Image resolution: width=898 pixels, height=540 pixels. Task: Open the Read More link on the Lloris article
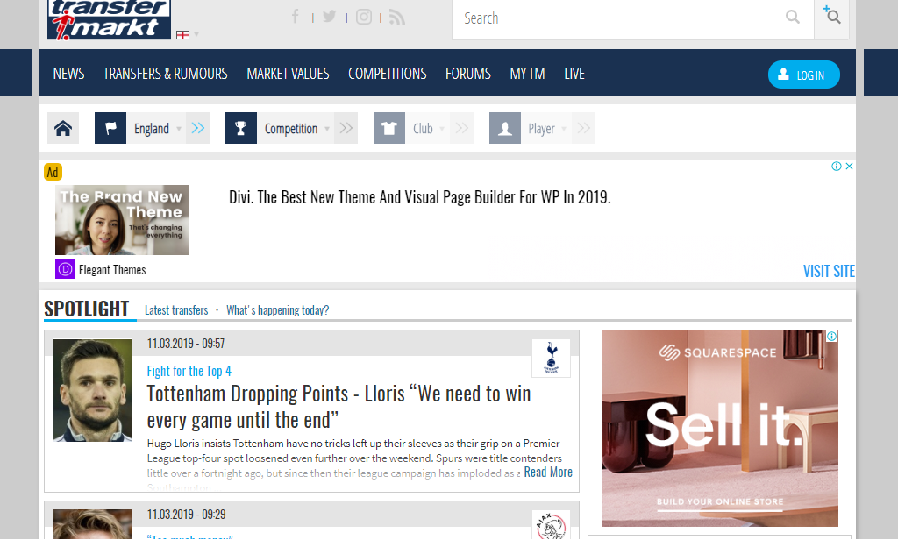pos(548,472)
